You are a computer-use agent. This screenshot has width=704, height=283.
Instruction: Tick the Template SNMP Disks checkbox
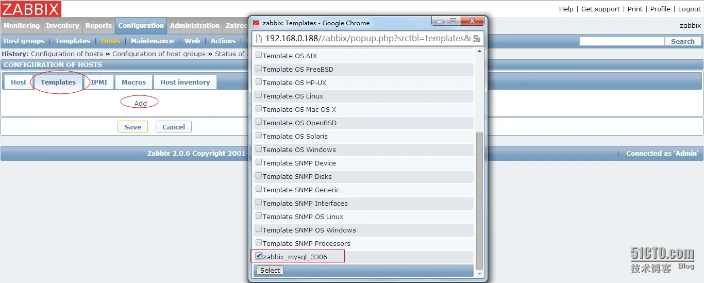(x=259, y=176)
